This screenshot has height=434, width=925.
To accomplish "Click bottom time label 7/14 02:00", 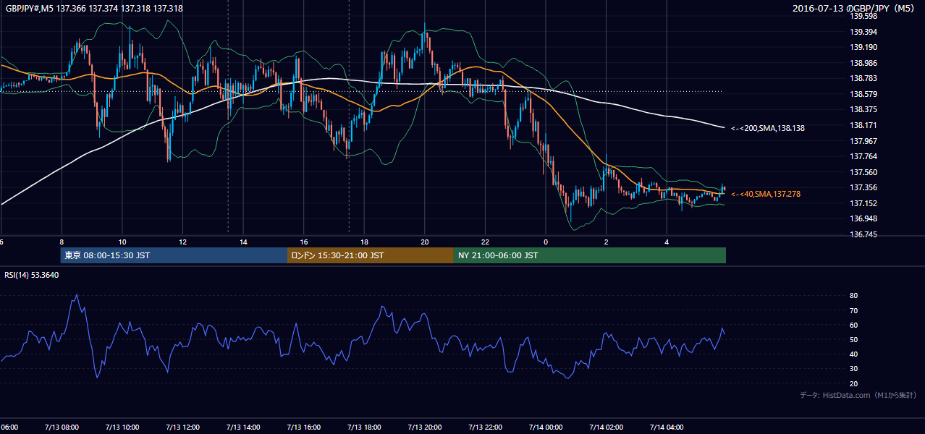I will [x=607, y=427].
